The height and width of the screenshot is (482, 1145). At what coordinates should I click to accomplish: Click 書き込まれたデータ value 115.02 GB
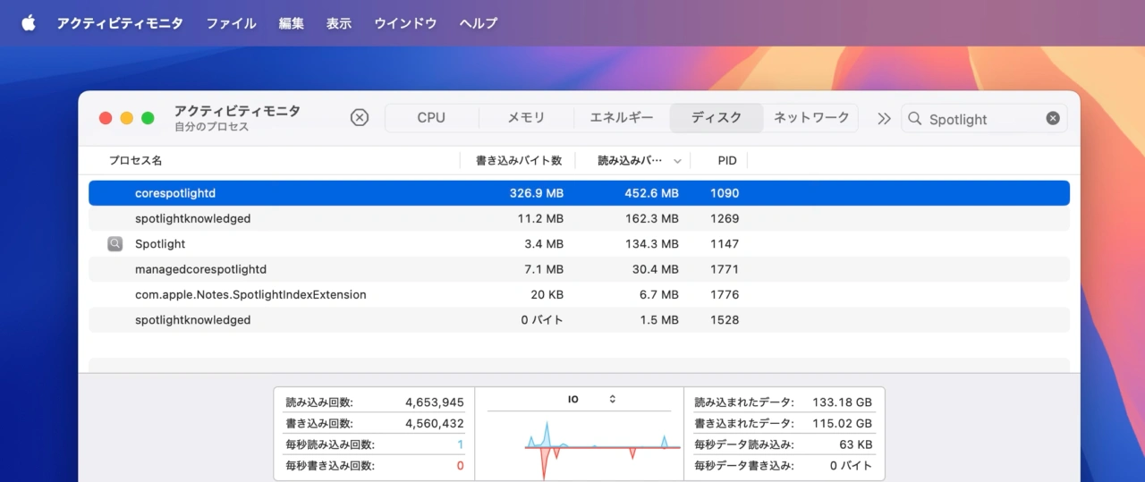[842, 423]
